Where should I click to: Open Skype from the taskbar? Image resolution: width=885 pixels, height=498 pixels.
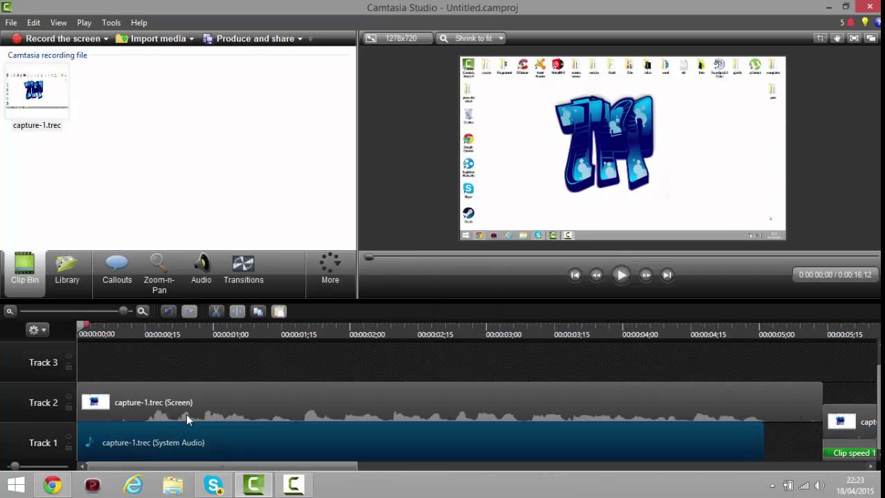click(213, 486)
